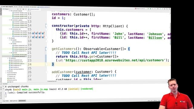Collapse the shared folder
Viewport: 194px width, 109px height.
click(8, 38)
